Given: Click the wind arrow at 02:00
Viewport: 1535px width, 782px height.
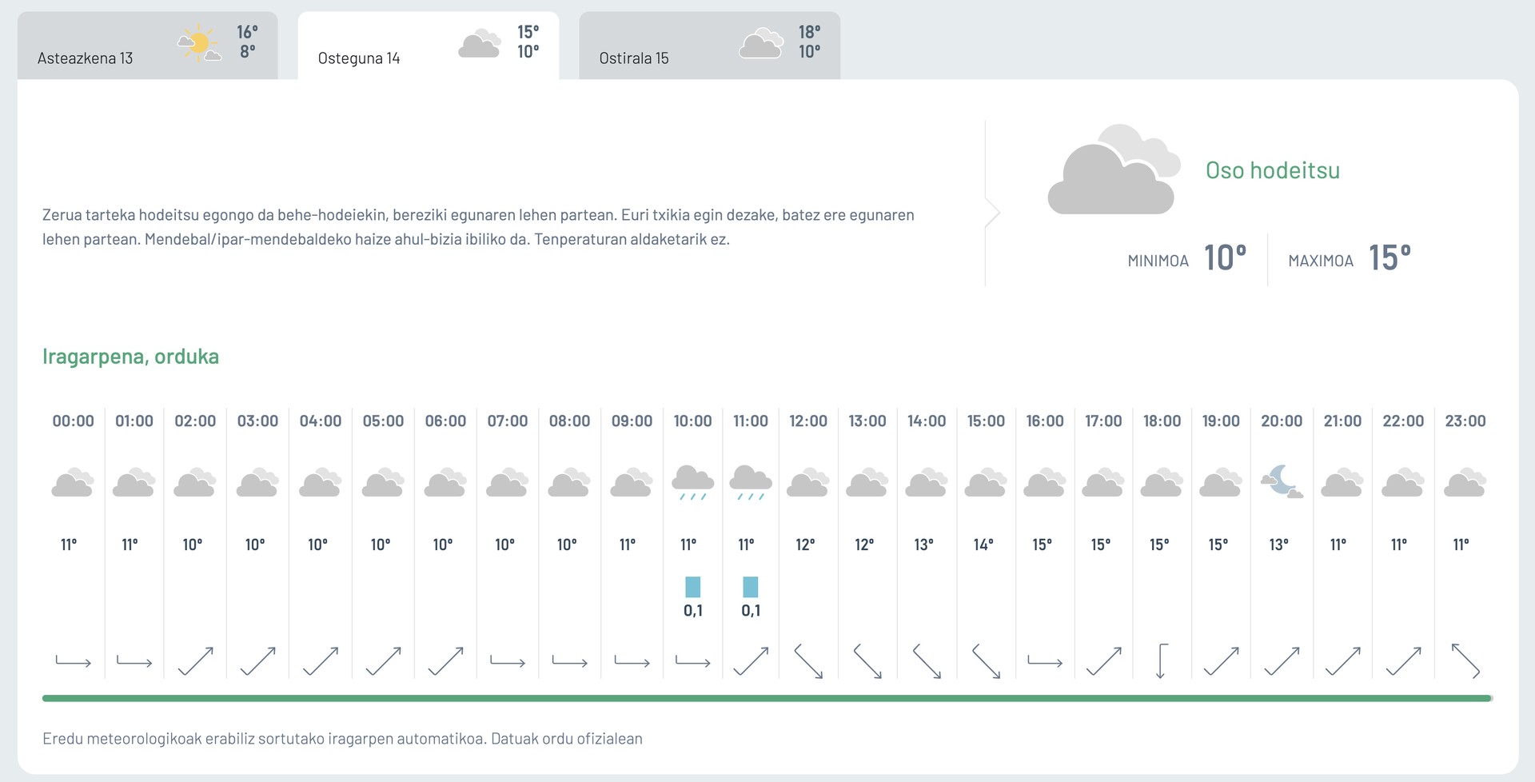Looking at the screenshot, I should [x=196, y=661].
